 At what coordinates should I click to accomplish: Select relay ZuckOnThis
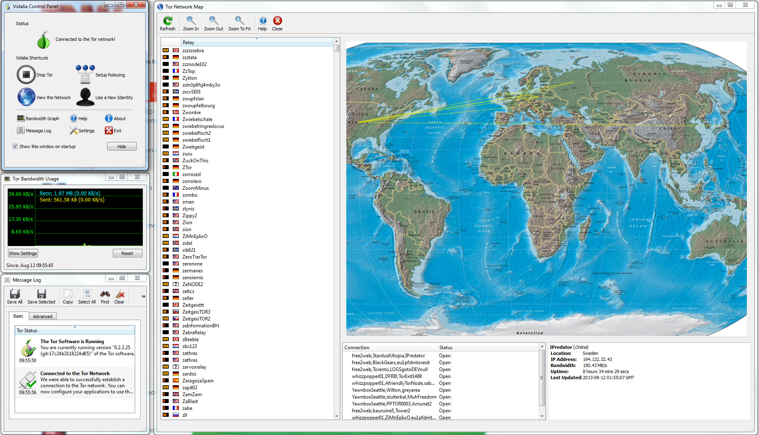pyautogui.click(x=248, y=161)
